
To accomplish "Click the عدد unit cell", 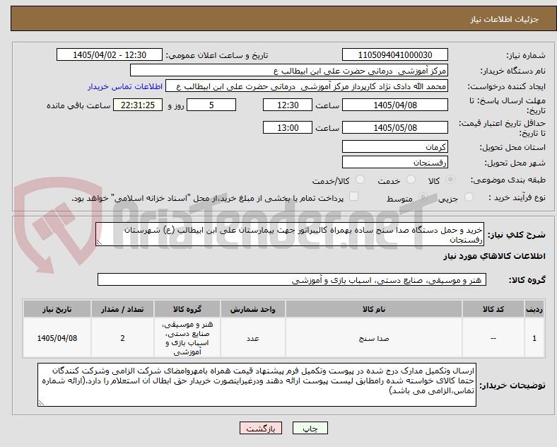I will point(252,338).
